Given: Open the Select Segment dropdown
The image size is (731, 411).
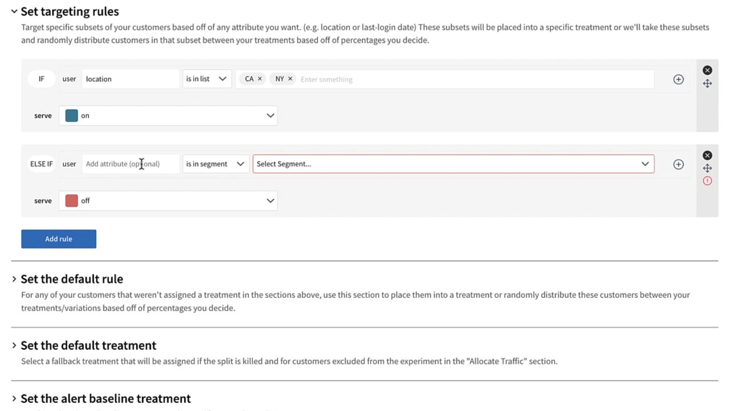Looking at the screenshot, I should pyautogui.click(x=453, y=164).
